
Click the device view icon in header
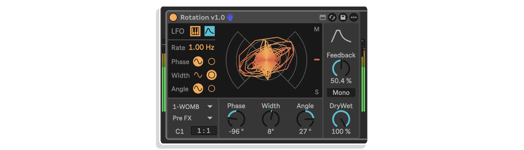[323, 17]
